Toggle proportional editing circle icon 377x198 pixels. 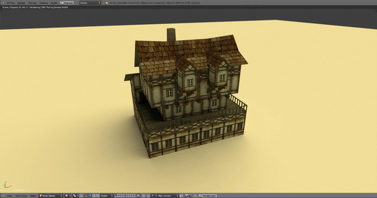click(x=144, y=196)
